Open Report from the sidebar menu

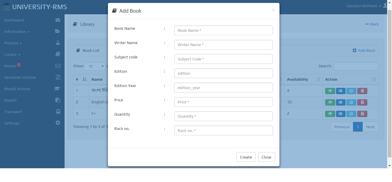(x=11, y=100)
